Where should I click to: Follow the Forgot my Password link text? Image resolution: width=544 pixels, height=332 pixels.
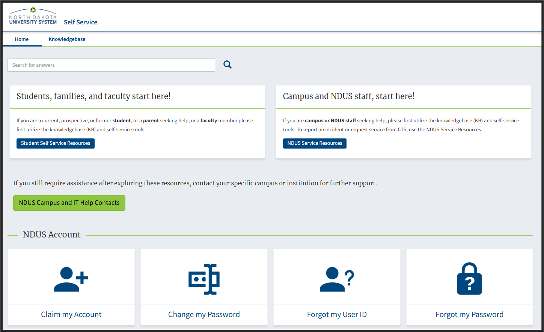469,314
